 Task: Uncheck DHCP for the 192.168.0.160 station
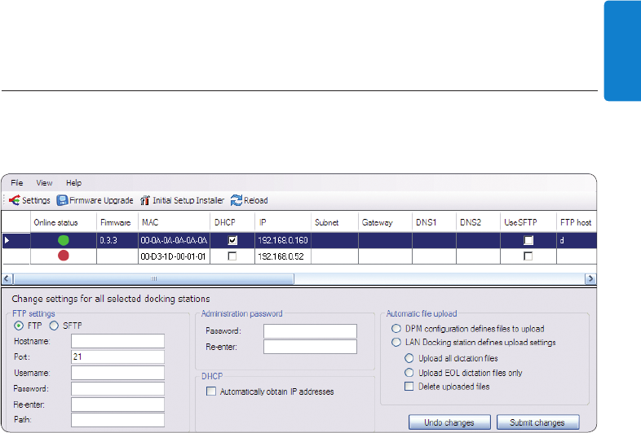(232, 240)
